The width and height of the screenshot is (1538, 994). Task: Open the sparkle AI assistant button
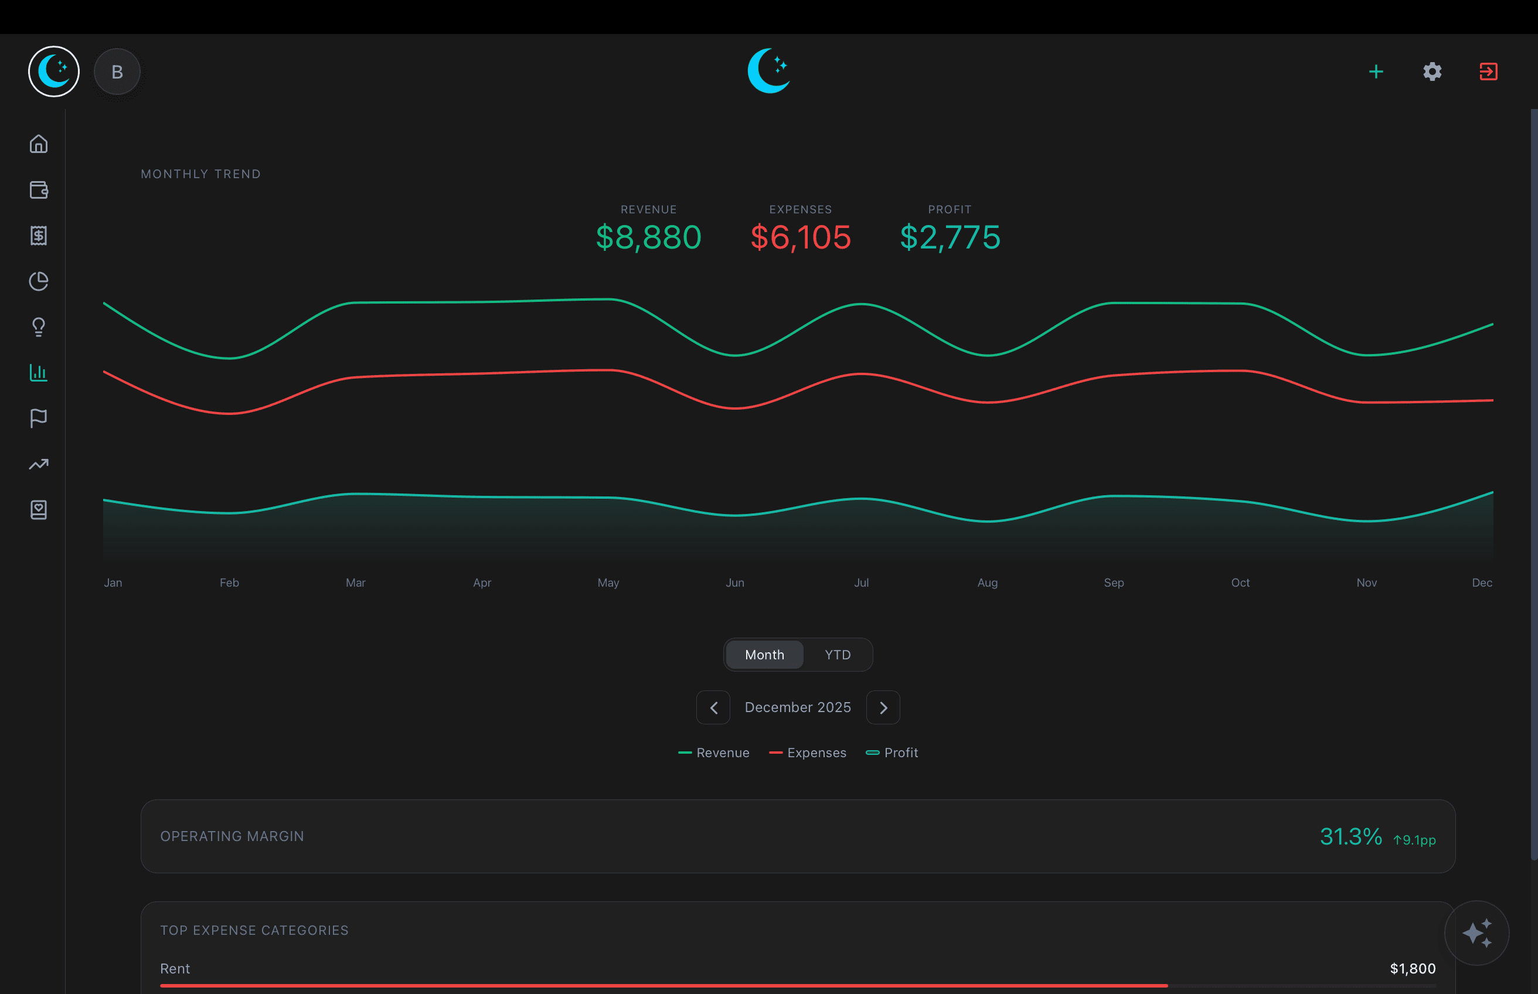coord(1476,932)
